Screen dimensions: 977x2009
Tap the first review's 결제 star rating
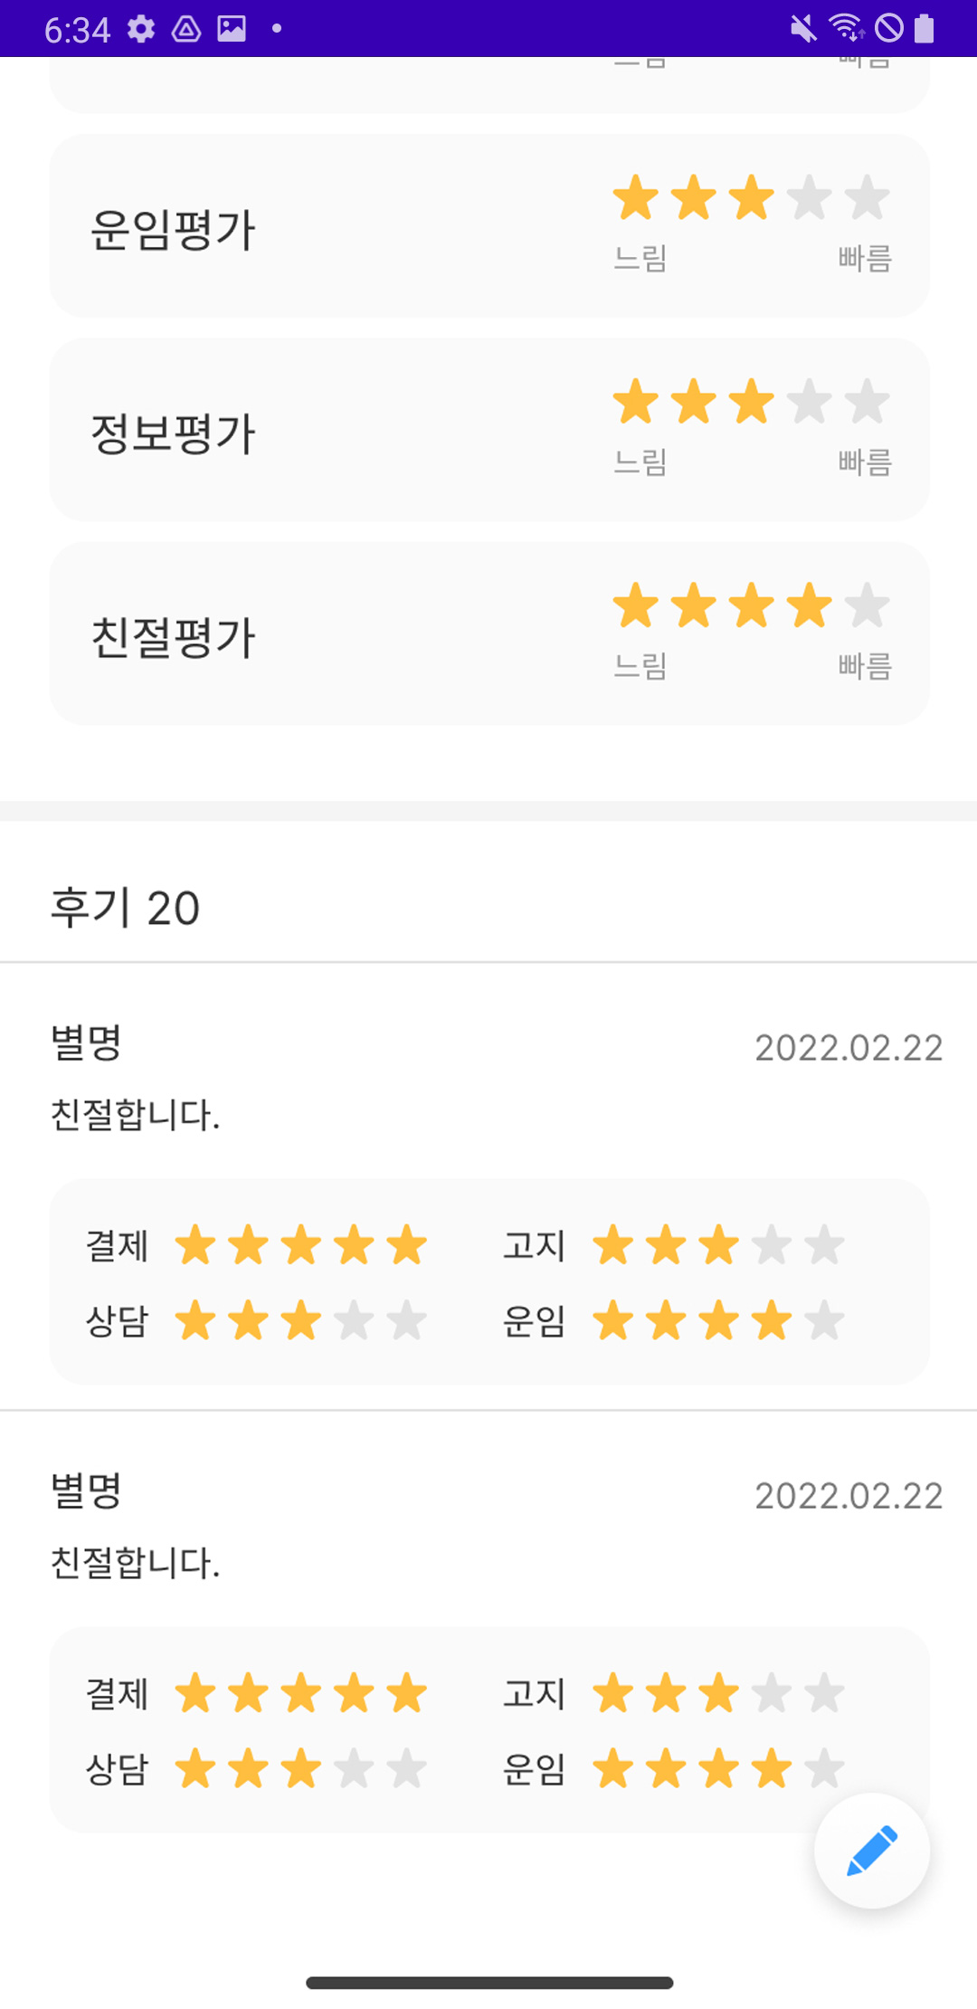pos(300,1245)
